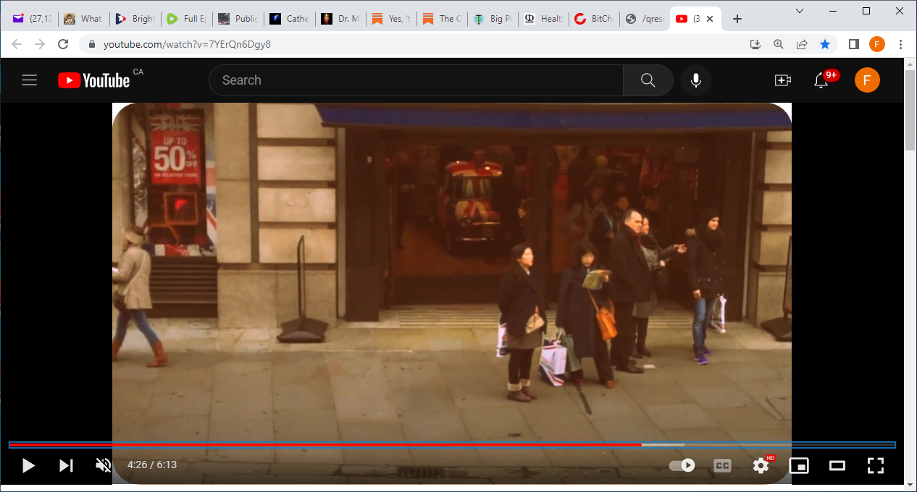Skip to the next video
Screen dimensions: 917x492
(x=66, y=465)
